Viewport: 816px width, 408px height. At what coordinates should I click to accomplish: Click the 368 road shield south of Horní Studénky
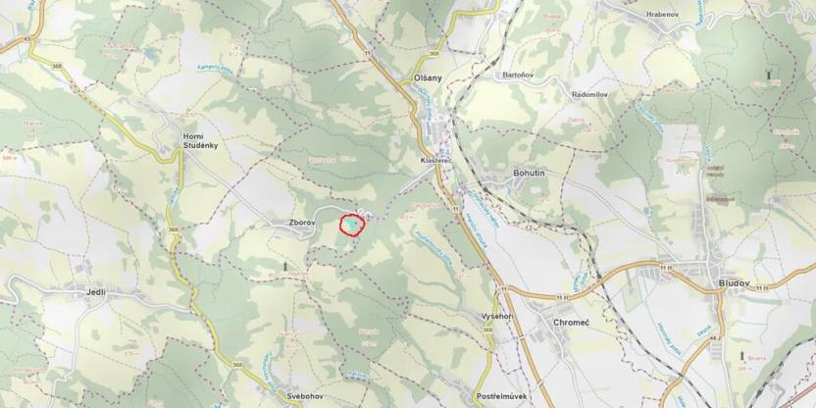click(x=174, y=229)
